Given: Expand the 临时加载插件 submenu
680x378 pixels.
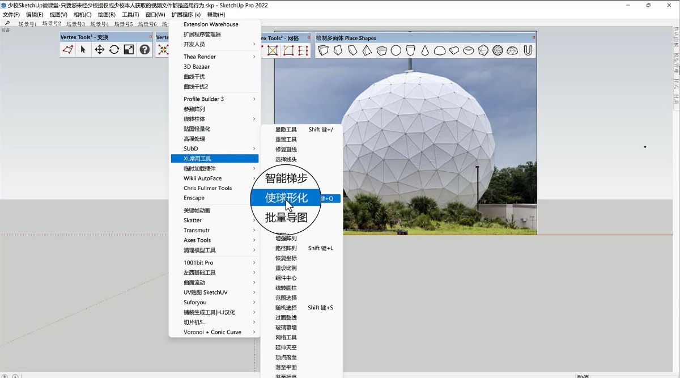Looking at the screenshot, I should point(215,168).
